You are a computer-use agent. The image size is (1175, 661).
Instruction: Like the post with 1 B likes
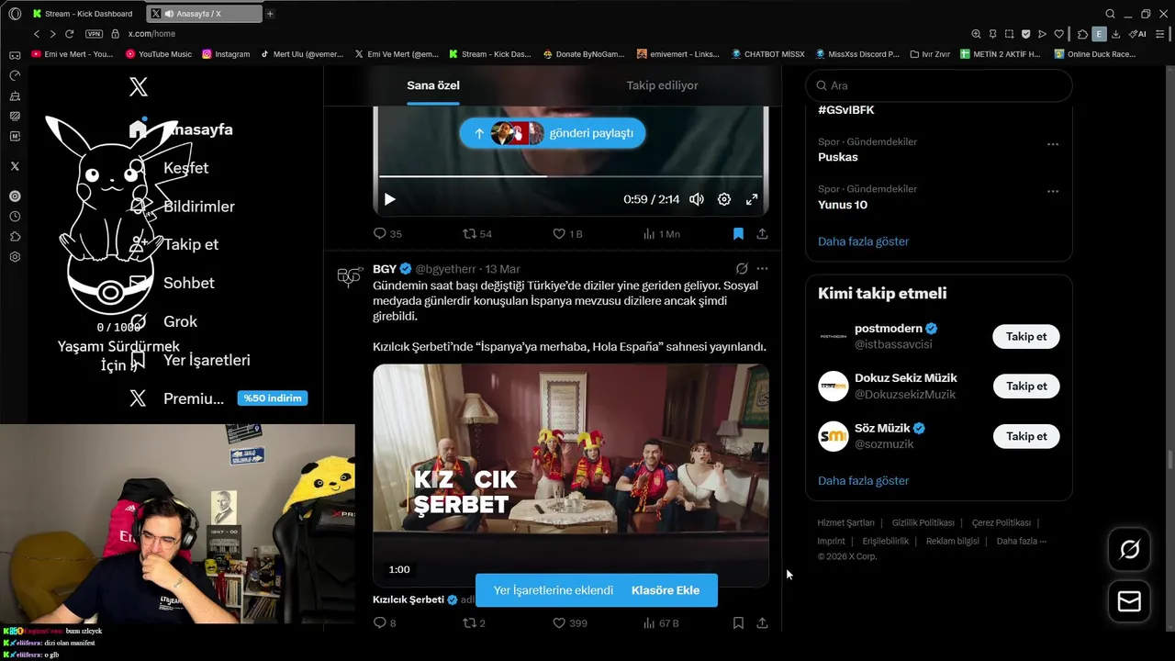point(567,234)
